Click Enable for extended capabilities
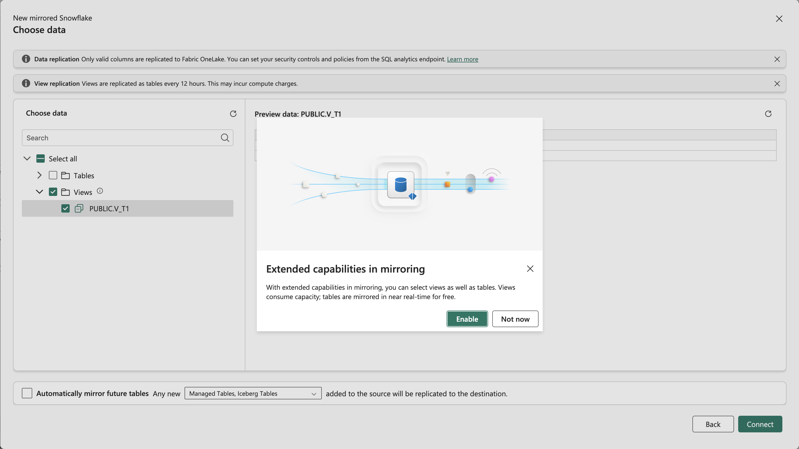799x449 pixels. (x=467, y=319)
